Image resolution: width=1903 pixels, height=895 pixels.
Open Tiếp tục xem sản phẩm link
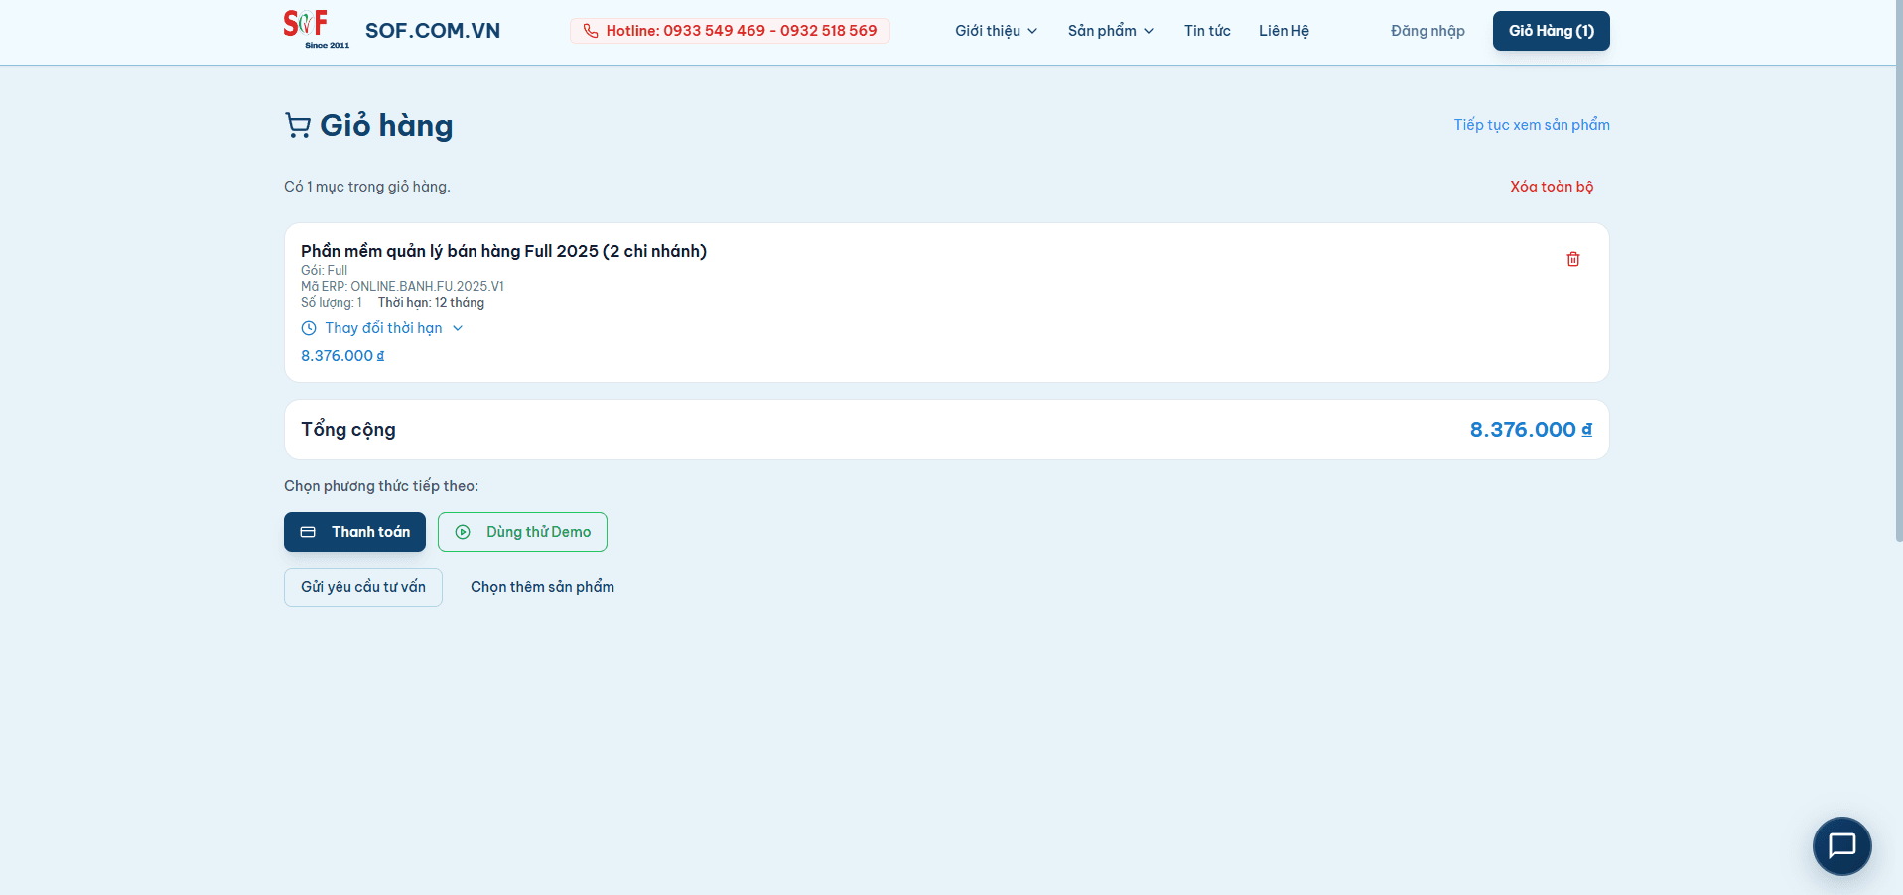pyautogui.click(x=1531, y=124)
